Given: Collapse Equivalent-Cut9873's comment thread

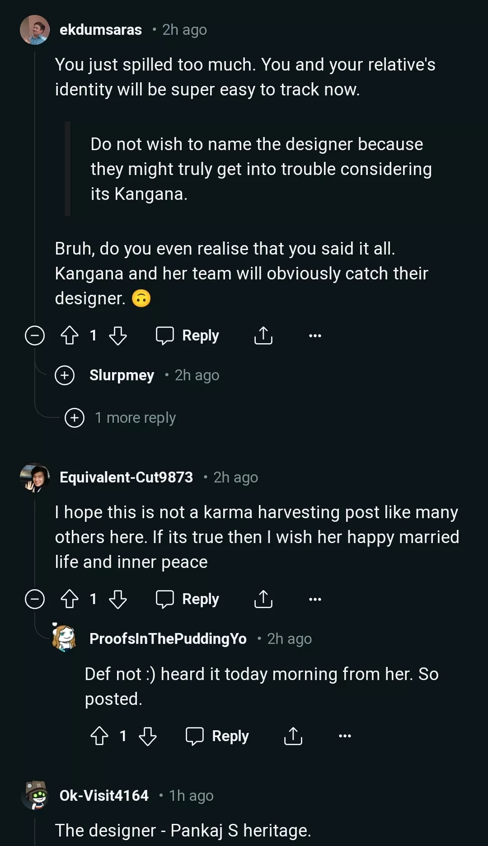Looking at the screenshot, I should [35, 599].
